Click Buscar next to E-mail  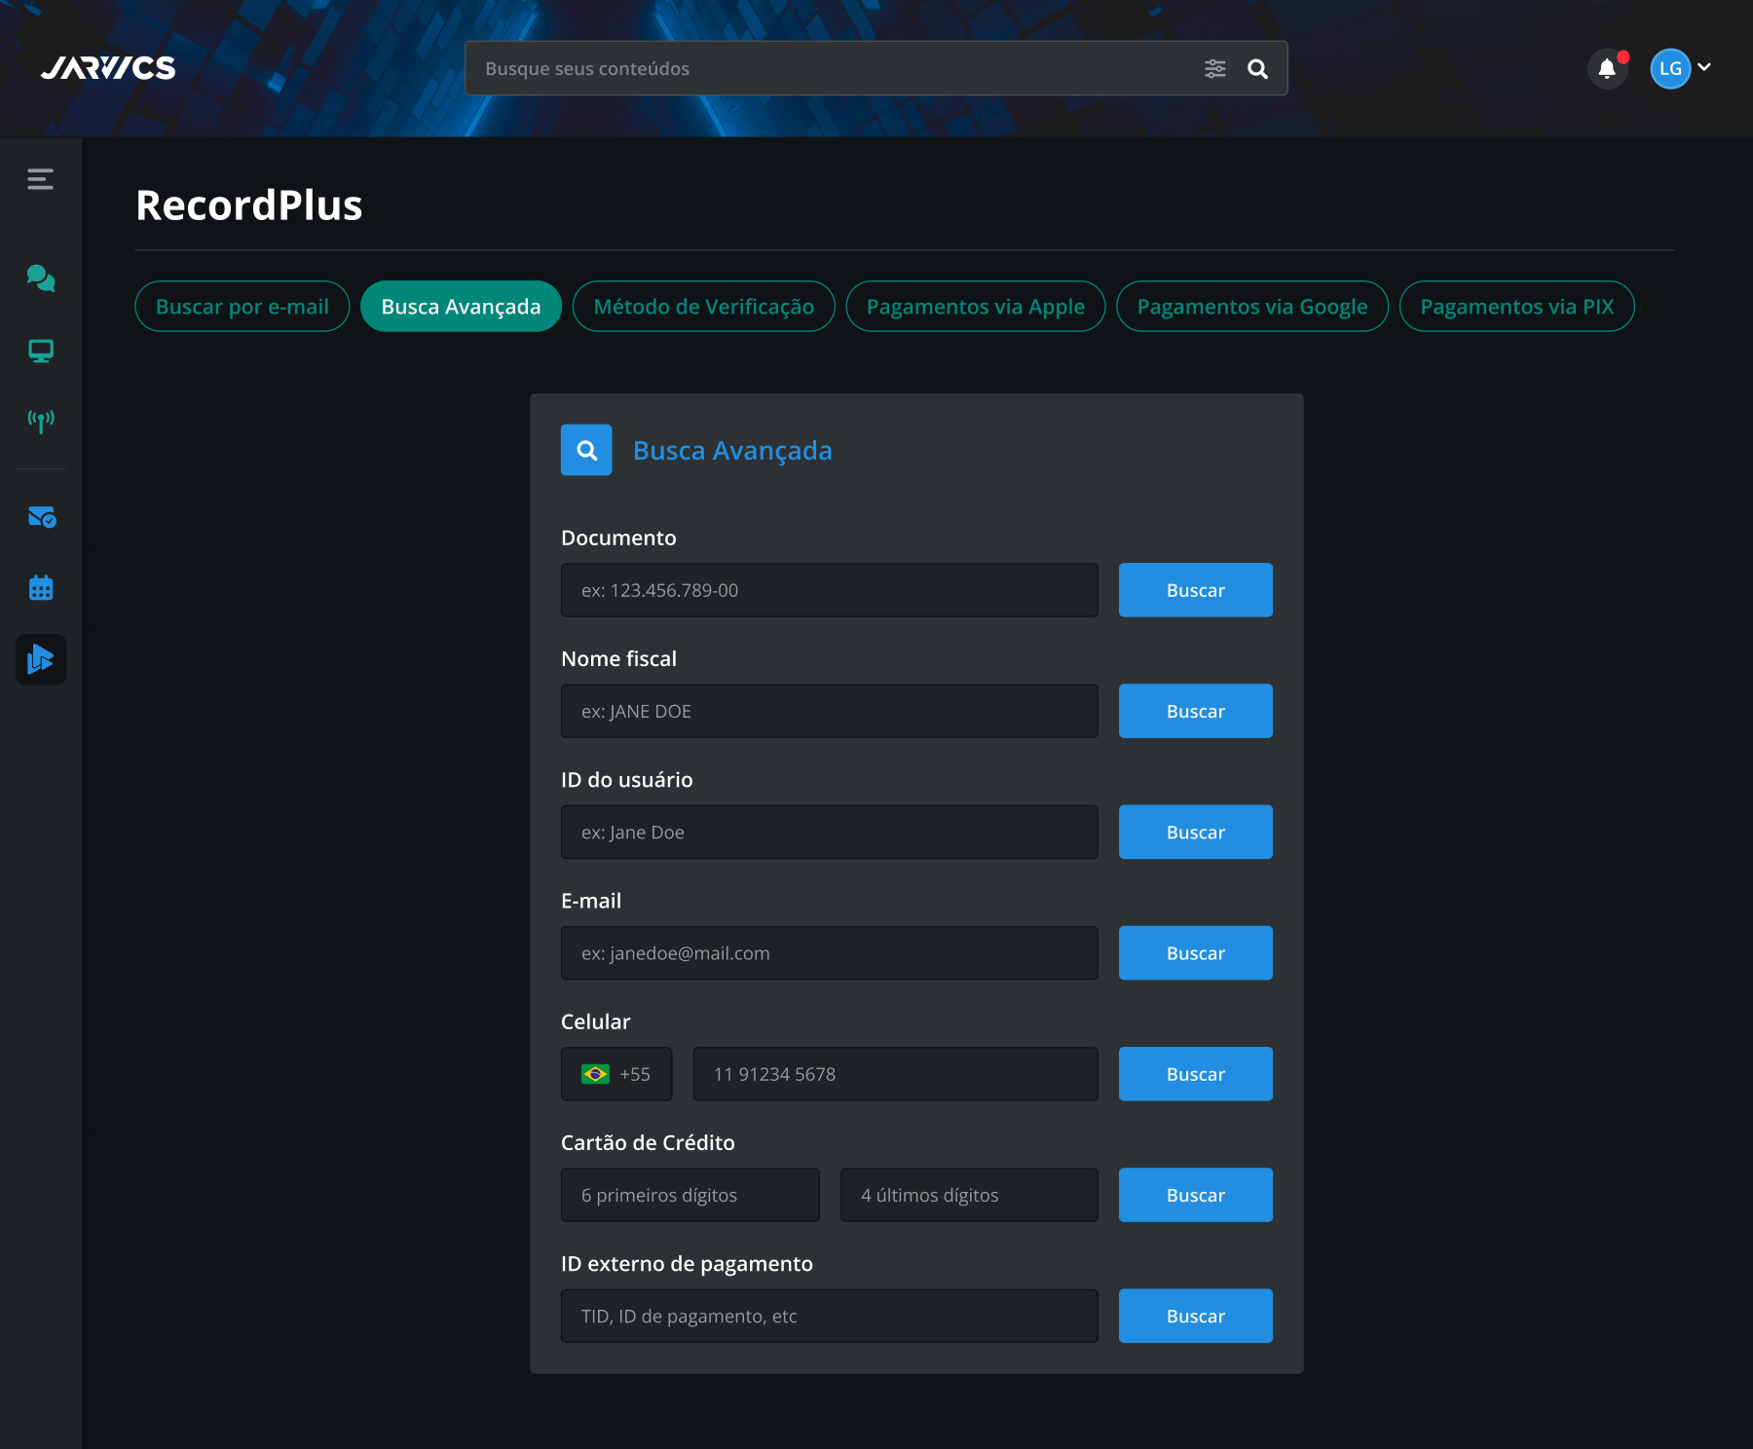click(x=1196, y=953)
